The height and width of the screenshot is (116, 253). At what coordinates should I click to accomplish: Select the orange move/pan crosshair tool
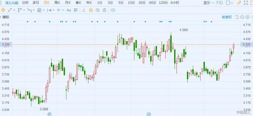coord(3,10)
